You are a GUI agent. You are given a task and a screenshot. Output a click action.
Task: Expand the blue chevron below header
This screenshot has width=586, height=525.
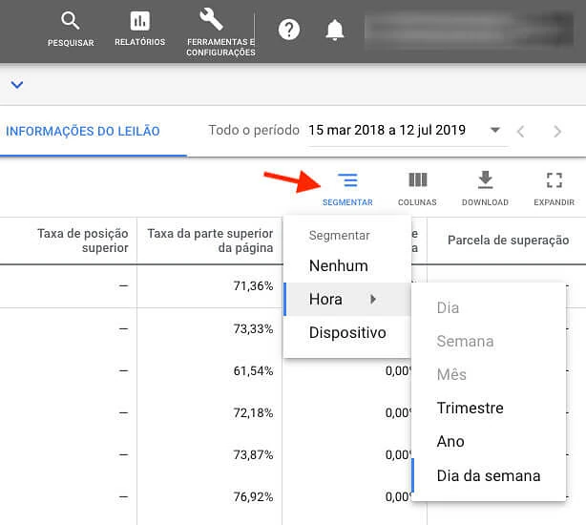tap(17, 85)
